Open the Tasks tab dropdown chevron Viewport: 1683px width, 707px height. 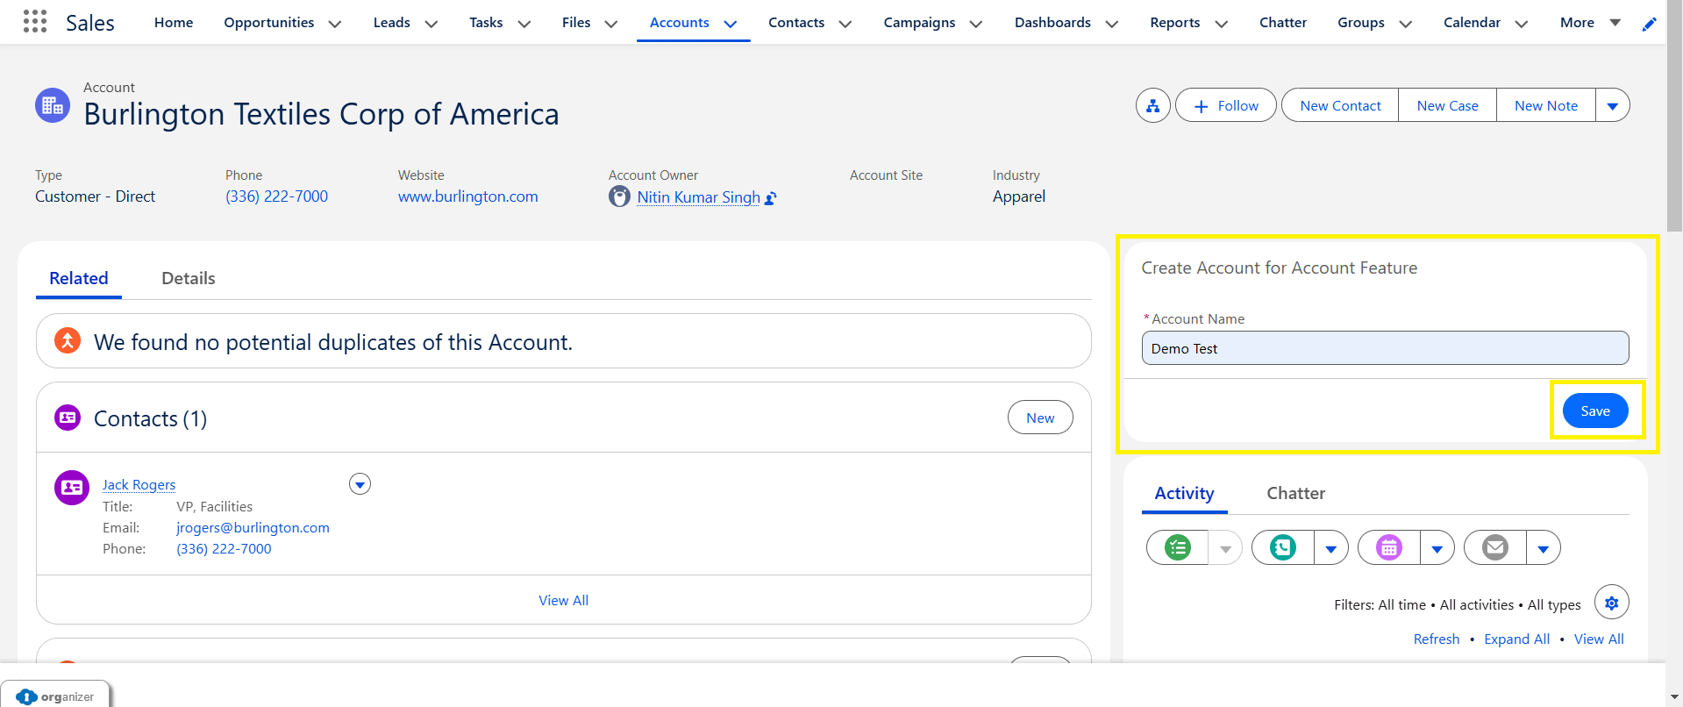tap(524, 24)
